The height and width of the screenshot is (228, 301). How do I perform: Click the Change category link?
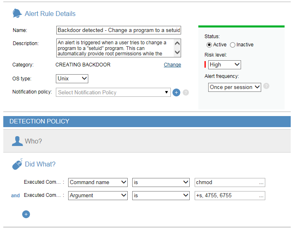click(x=172, y=65)
